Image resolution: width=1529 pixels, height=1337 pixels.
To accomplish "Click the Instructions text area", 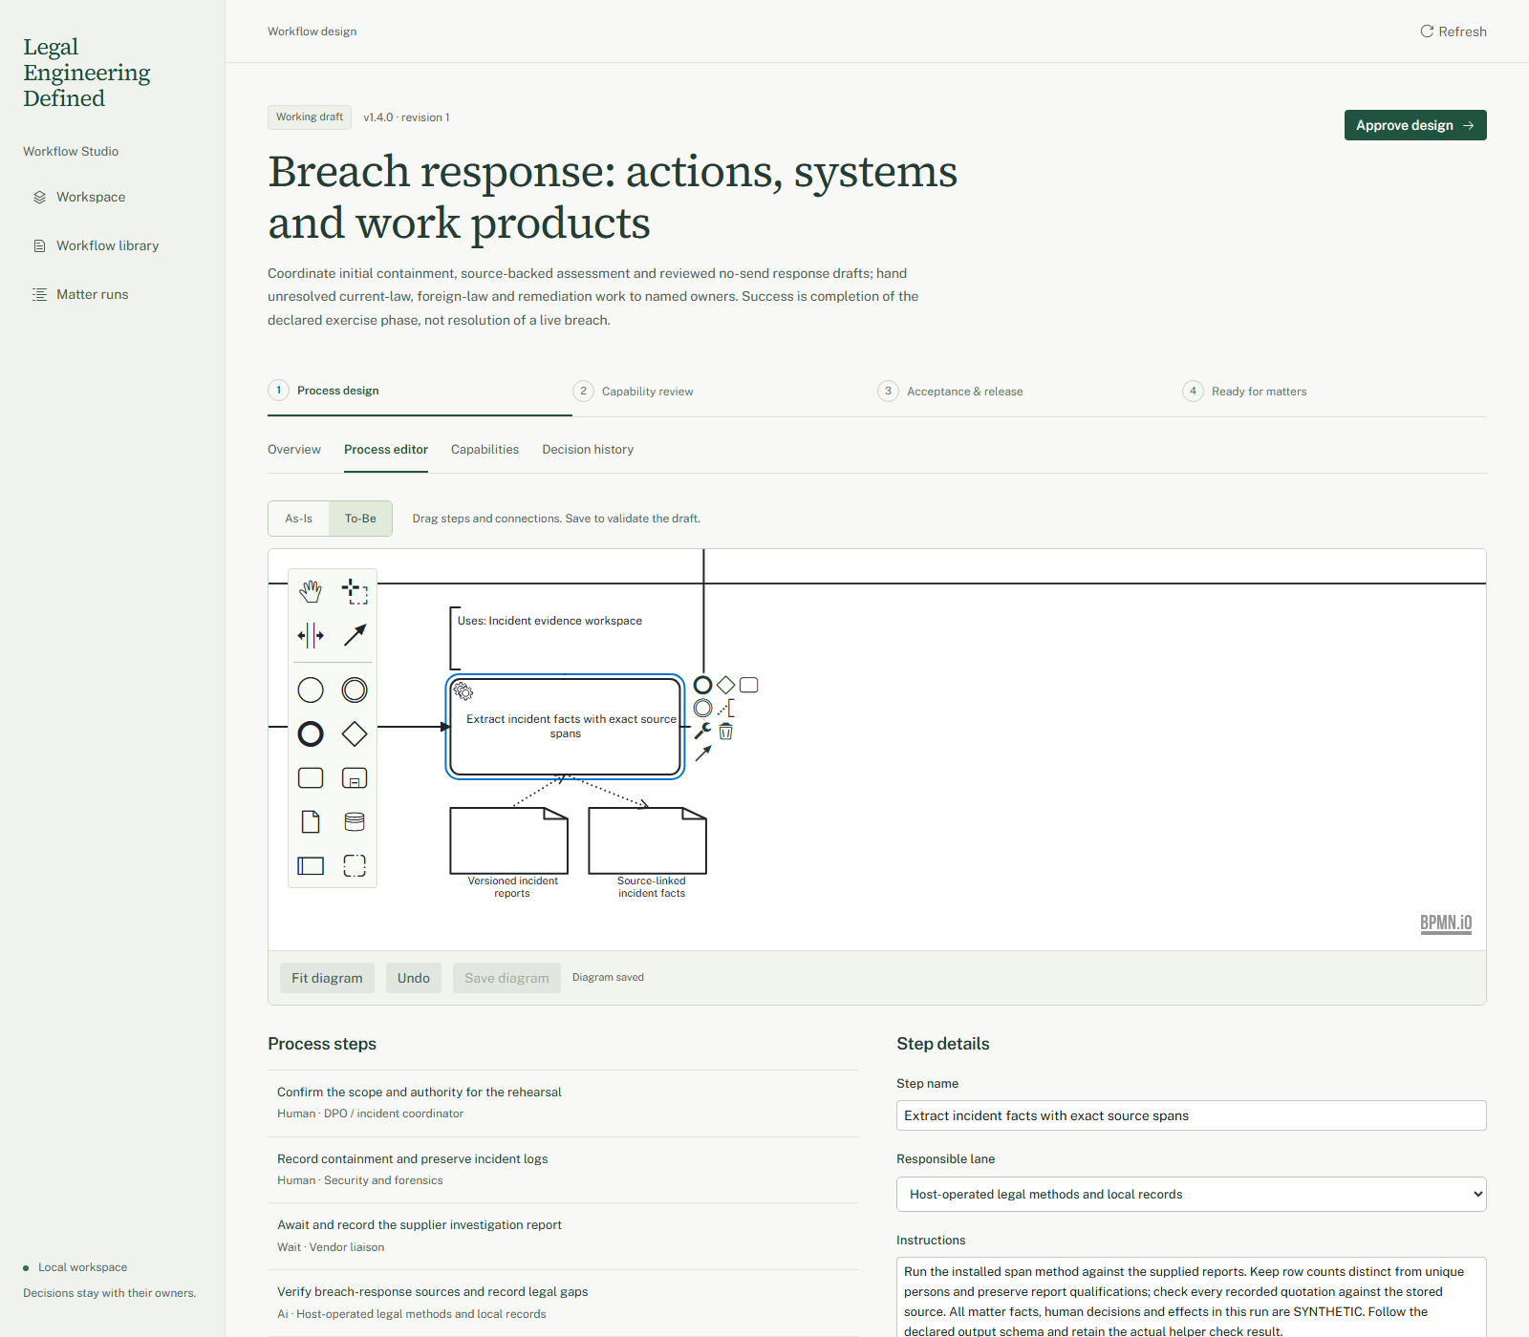I will pyautogui.click(x=1191, y=1297).
